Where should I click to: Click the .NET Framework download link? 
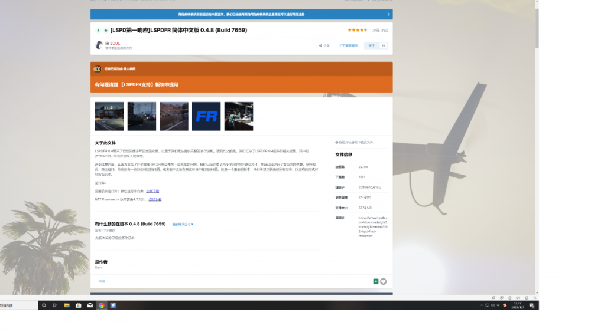click(x=155, y=199)
